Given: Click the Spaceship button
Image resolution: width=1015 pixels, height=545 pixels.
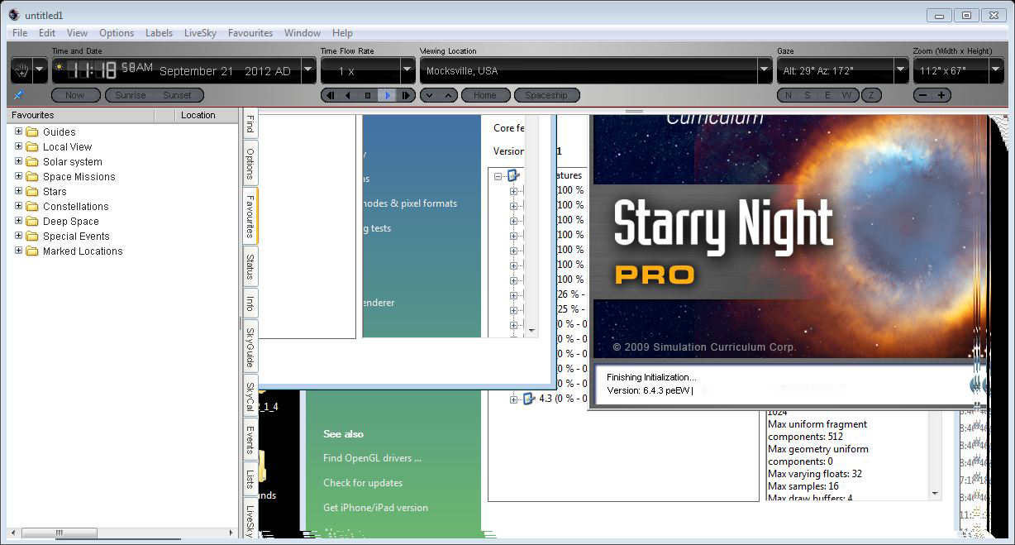Looking at the screenshot, I should pyautogui.click(x=546, y=95).
